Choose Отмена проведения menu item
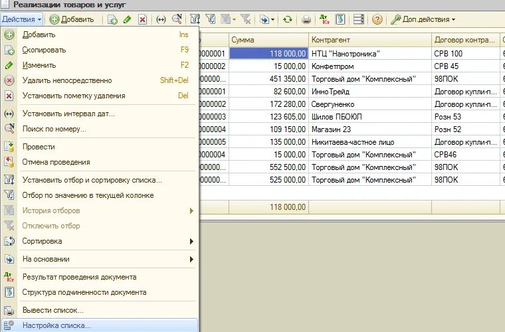 100,162
